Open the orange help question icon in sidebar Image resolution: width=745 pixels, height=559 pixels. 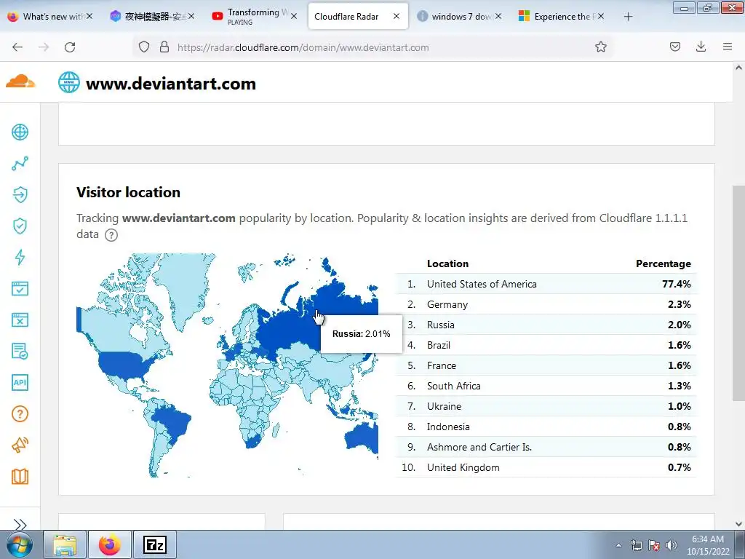[x=20, y=414]
